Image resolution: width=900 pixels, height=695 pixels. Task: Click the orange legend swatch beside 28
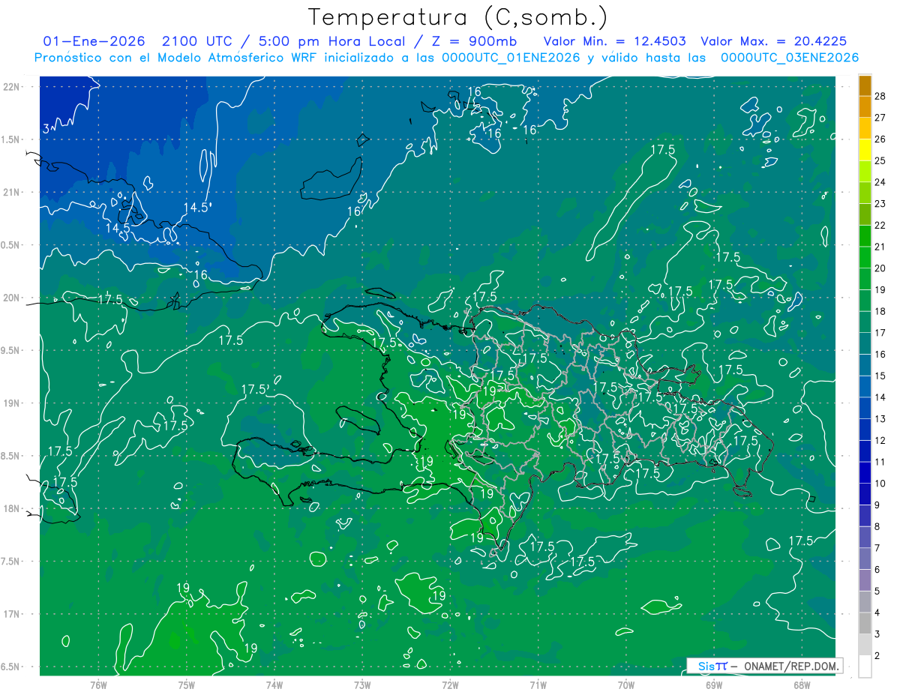point(865,85)
